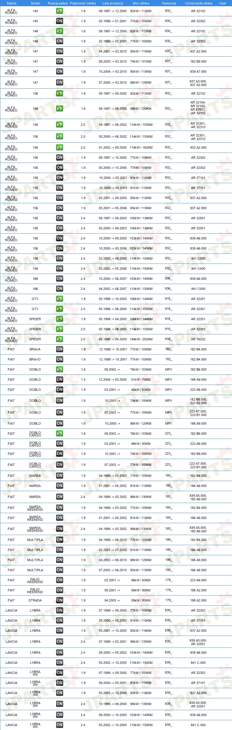Click ON icon in Alfa 166 103kW / 140KM row

60,279
